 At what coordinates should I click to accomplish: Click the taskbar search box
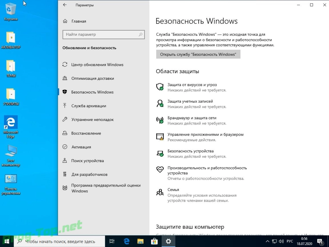click(x=59, y=241)
